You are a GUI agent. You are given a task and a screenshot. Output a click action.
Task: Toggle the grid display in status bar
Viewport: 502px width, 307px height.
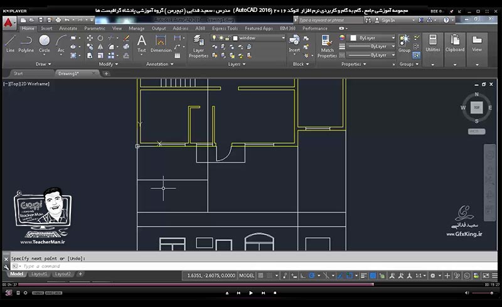tap(261, 276)
